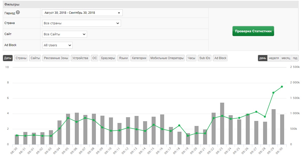
Task: Expand the Все страны country dropdown
Action: click(81, 23)
